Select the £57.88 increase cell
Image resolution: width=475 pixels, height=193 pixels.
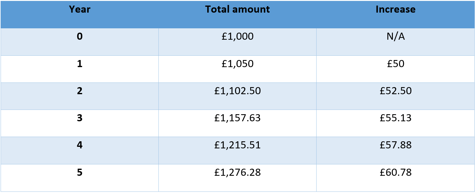[x=395, y=151]
